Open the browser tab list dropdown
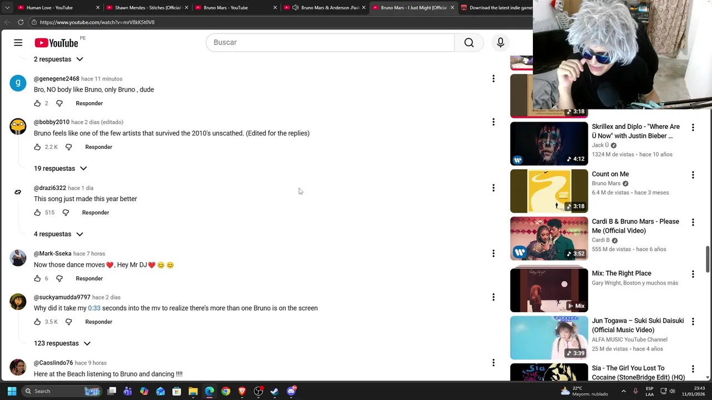Screen dimensions: 712x400 (8, 8)
